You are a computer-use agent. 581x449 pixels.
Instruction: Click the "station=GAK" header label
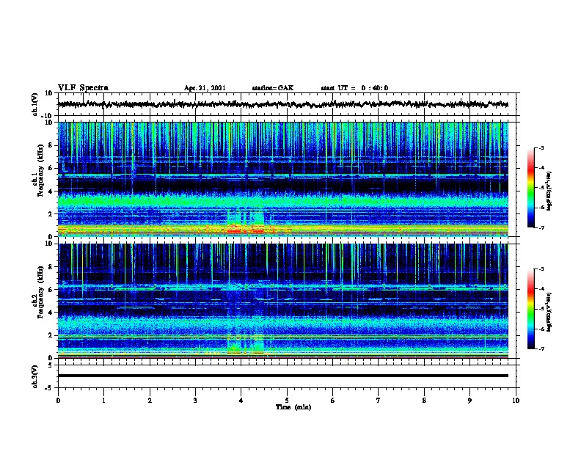coord(273,88)
